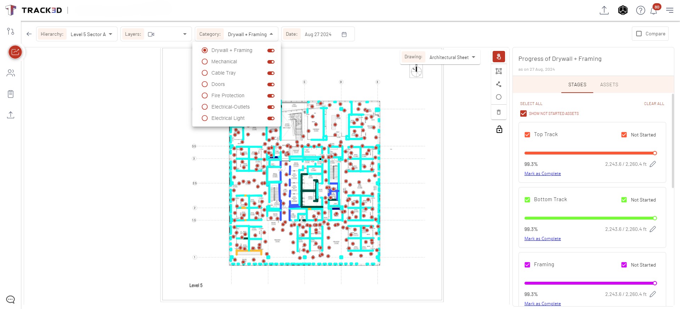Click SELECT ALL in stages panel
The image size is (680, 309).
pos(531,104)
